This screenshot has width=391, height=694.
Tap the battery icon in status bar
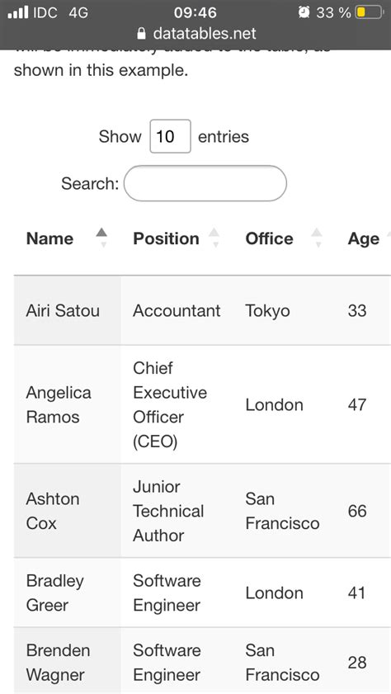pos(369,12)
